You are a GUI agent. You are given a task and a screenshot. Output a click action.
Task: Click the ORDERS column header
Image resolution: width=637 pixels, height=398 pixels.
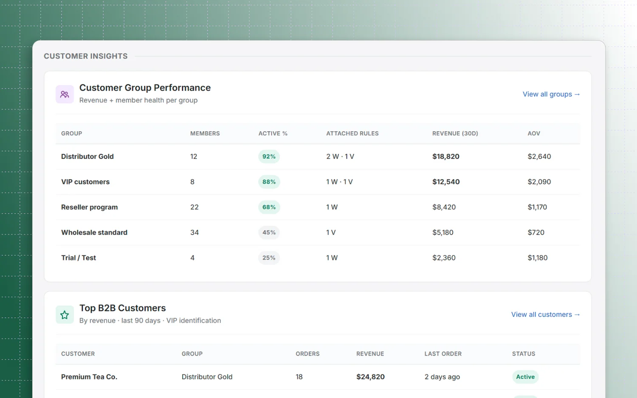coord(307,354)
